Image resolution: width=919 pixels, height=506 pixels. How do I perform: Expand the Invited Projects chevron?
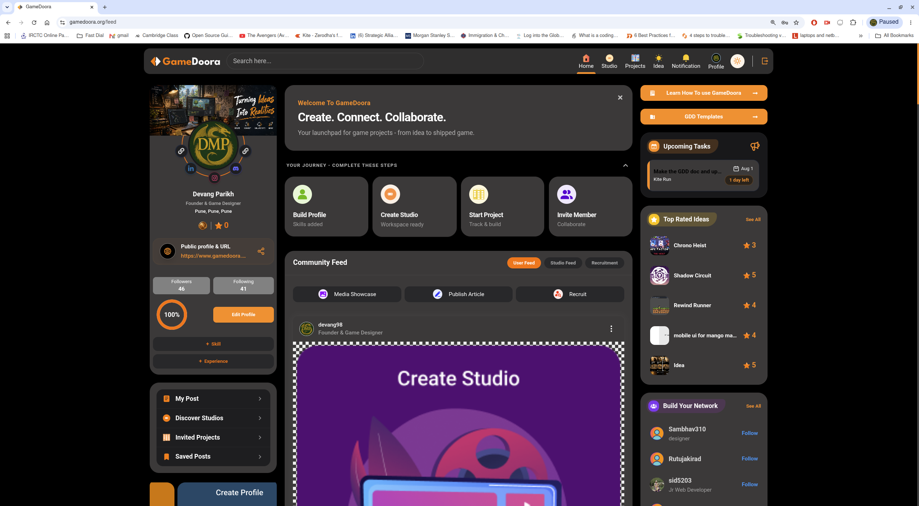tap(260, 437)
